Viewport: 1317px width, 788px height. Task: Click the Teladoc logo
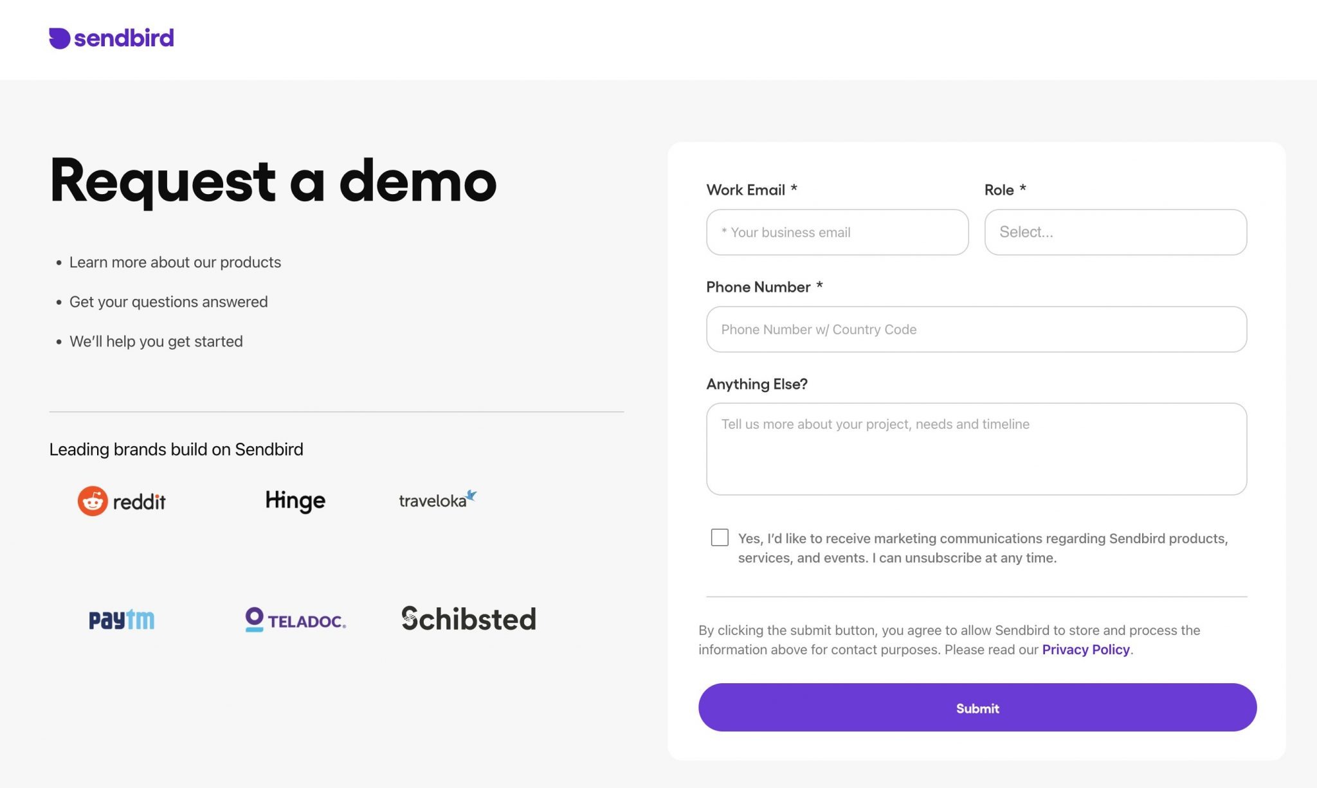coord(295,619)
